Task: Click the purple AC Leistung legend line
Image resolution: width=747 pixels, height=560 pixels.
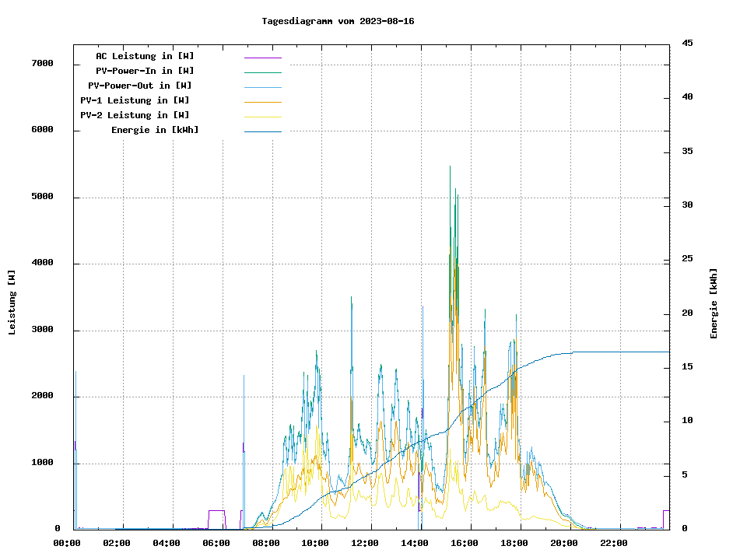Action: (262, 57)
